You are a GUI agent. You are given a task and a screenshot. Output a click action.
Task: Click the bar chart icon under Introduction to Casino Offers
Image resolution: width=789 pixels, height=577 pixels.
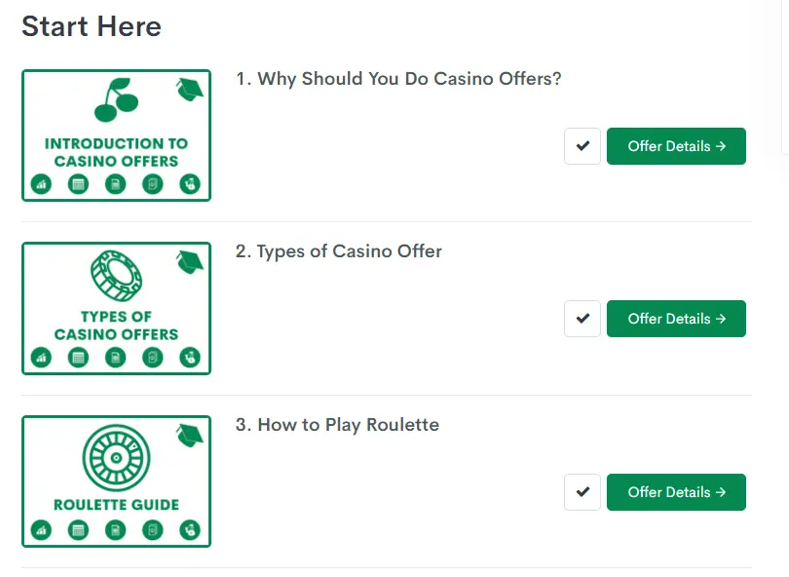[x=40, y=184]
